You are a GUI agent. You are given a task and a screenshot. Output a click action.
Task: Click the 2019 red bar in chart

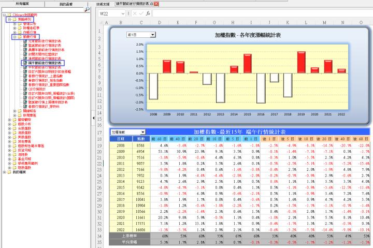pos(302,62)
